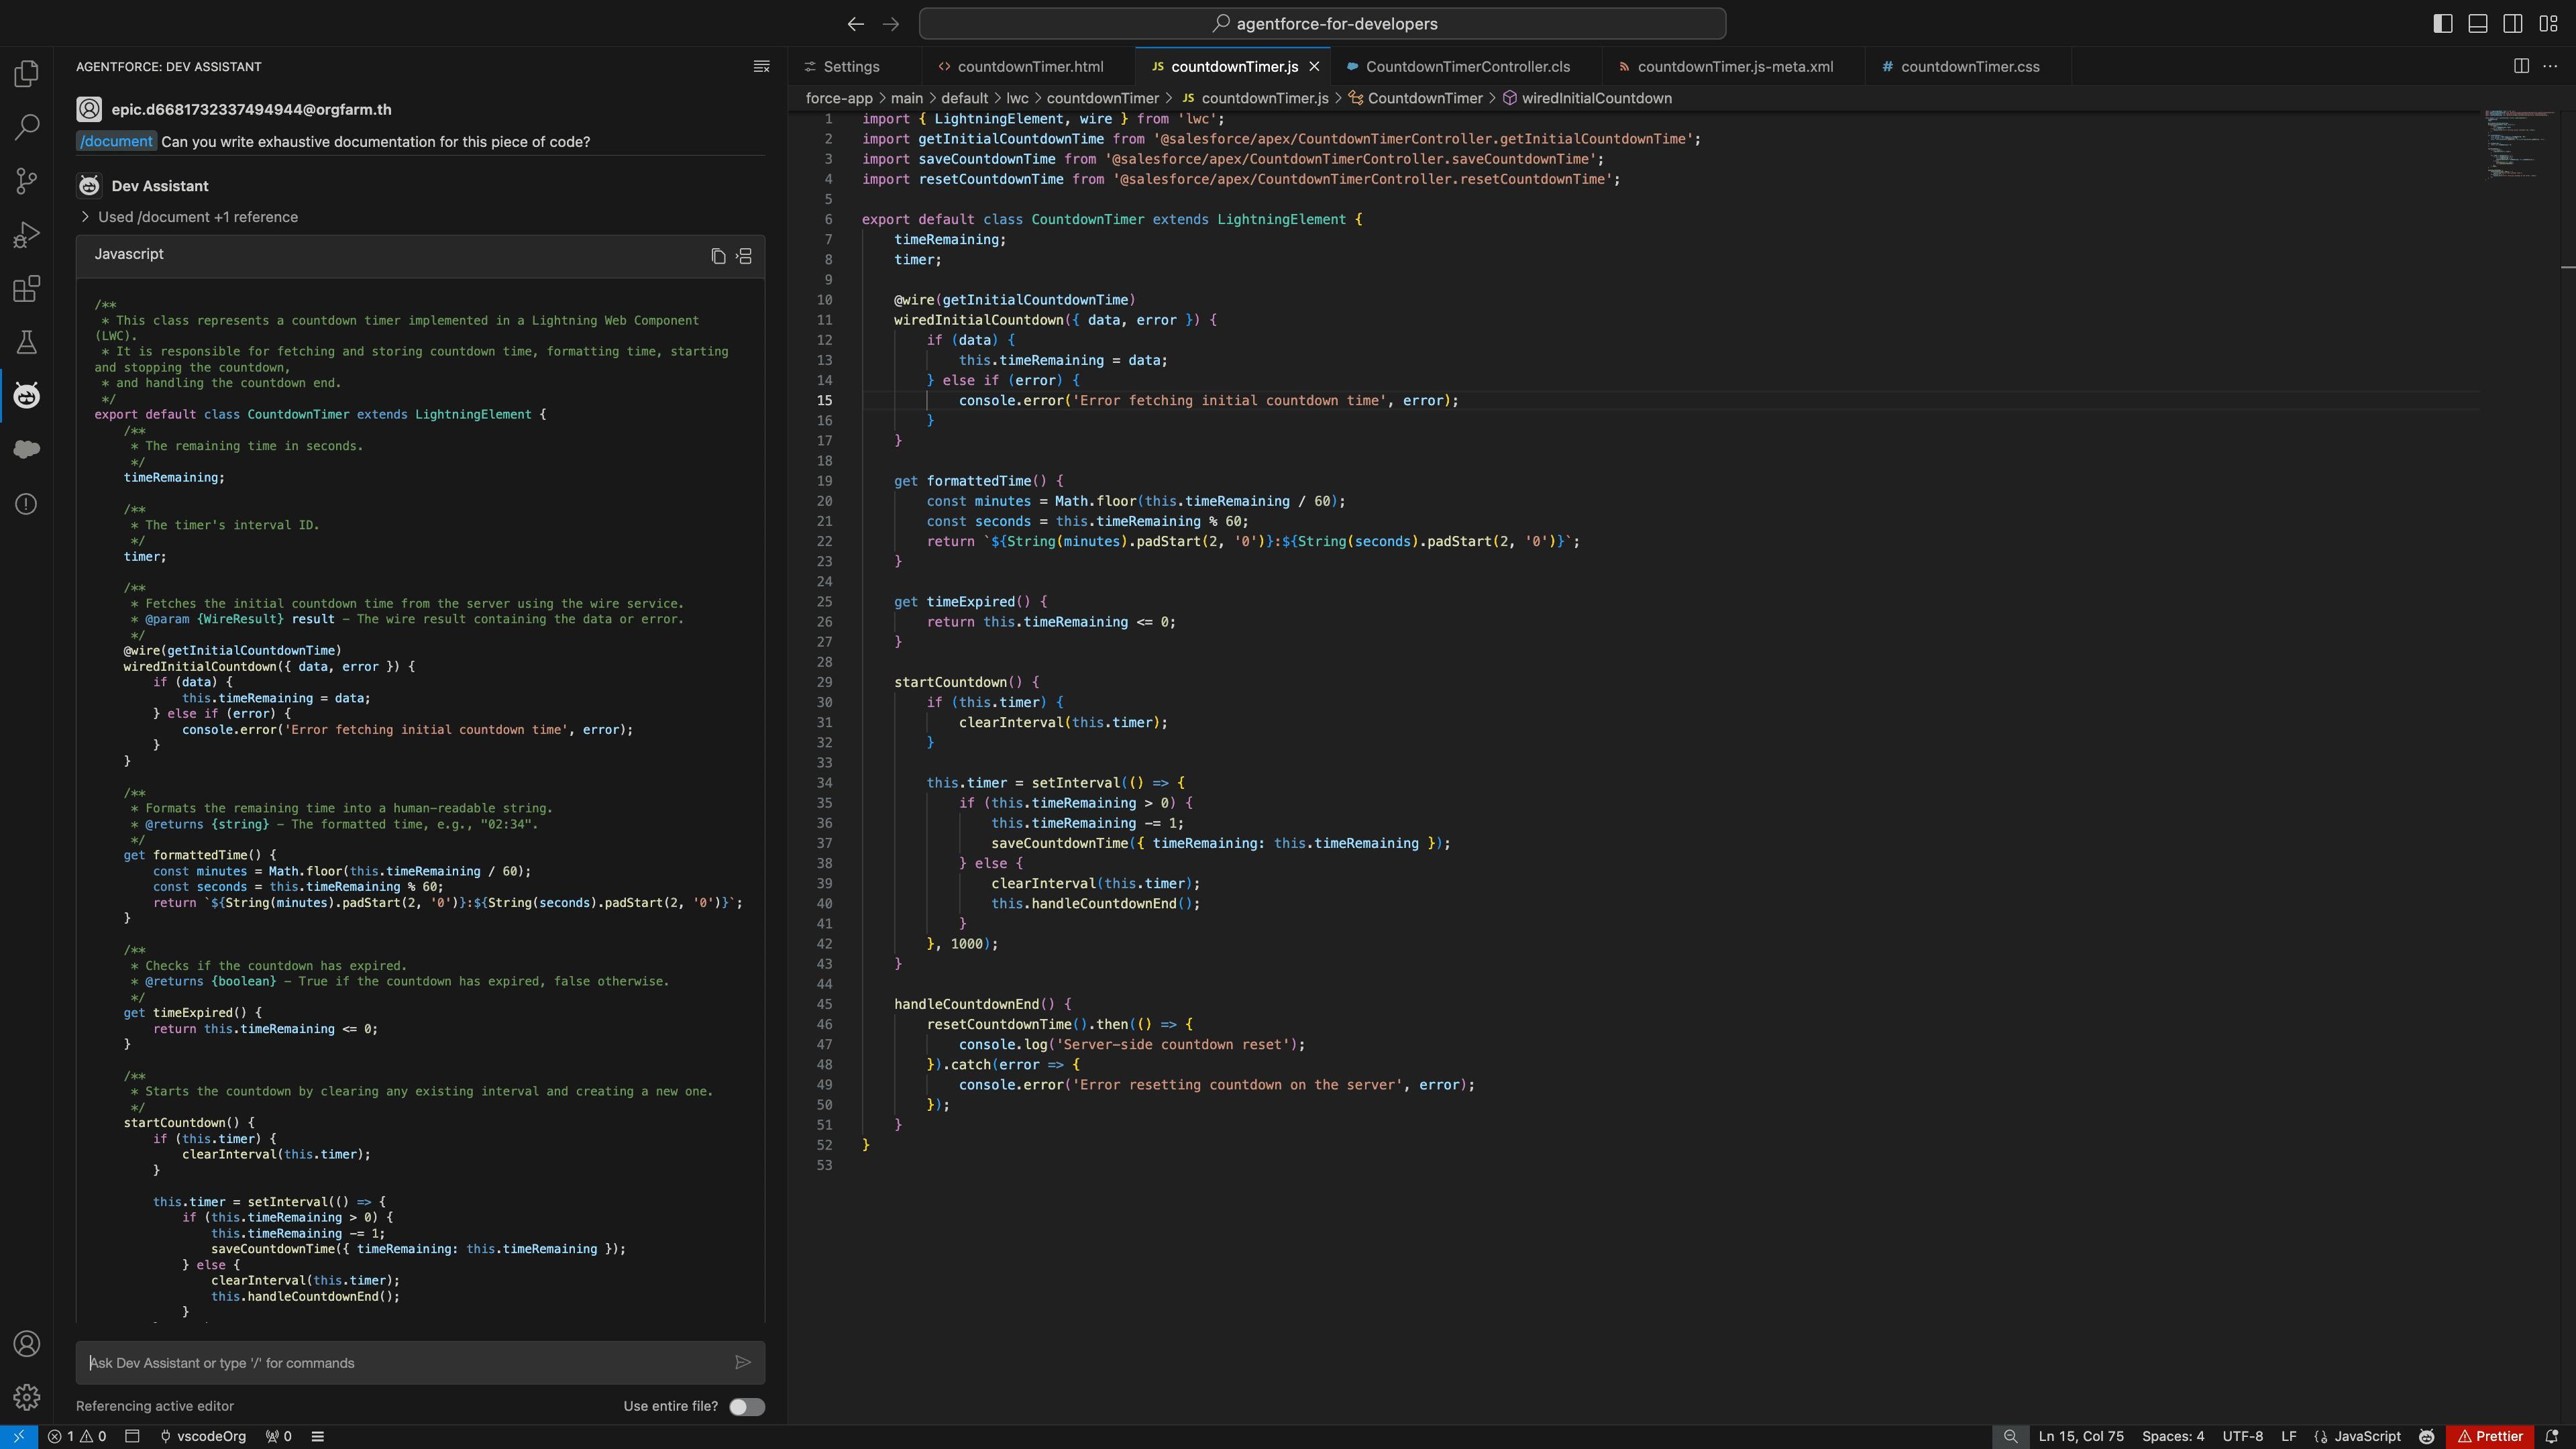Toggle primary side bar layout icon

[2443, 24]
